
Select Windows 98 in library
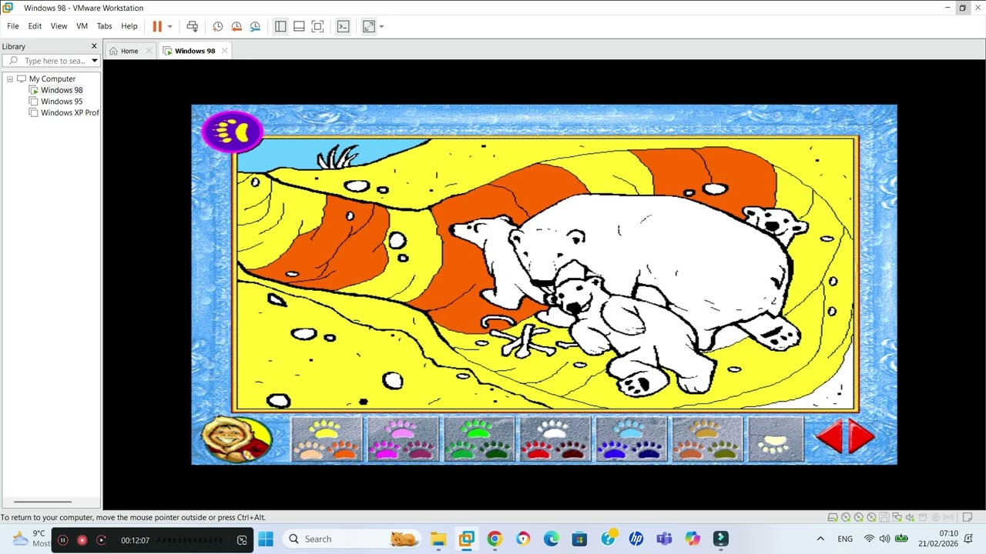pos(62,90)
